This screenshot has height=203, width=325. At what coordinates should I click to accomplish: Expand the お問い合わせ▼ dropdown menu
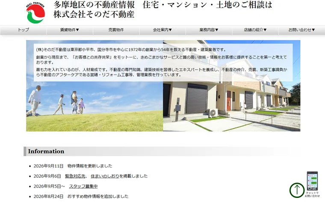click(302, 30)
